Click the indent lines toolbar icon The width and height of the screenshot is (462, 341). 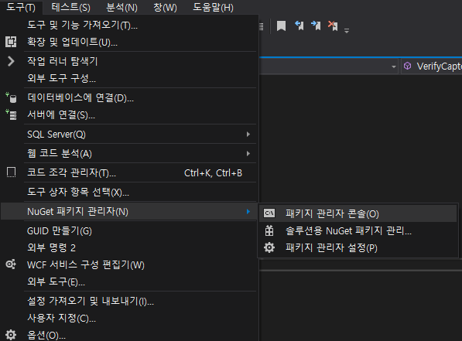click(261, 26)
